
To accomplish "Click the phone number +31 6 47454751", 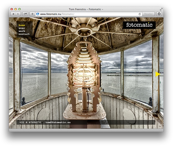I will (x=30, y=122).
